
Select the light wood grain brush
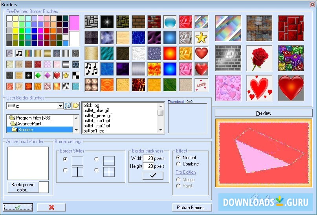pyautogui.click(x=123, y=38)
